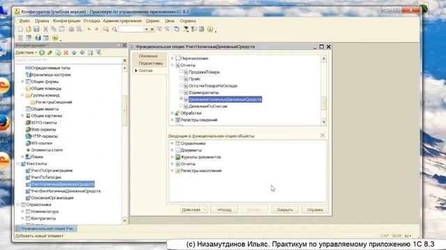Click up arrow of the upper tree scrollbar
446x250 pixels.
click(x=323, y=58)
